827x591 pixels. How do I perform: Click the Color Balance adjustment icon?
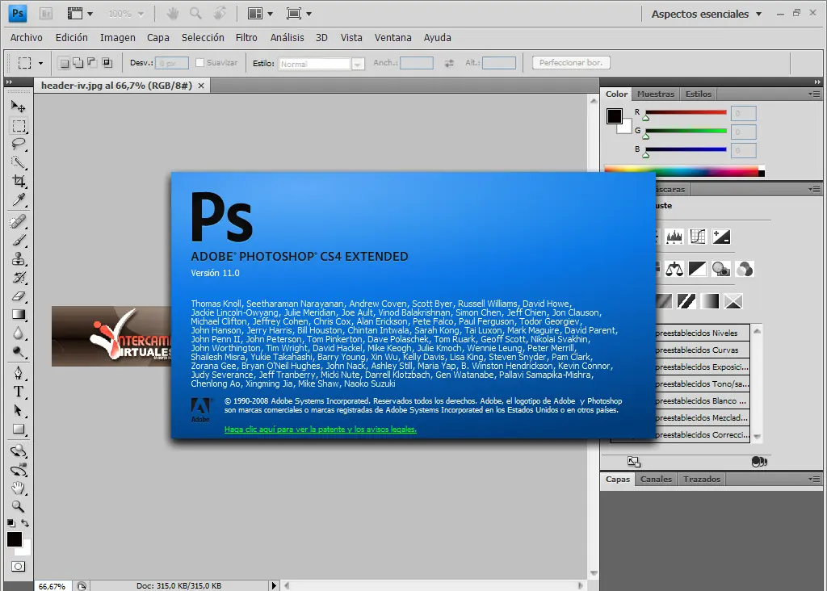[x=674, y=269]
